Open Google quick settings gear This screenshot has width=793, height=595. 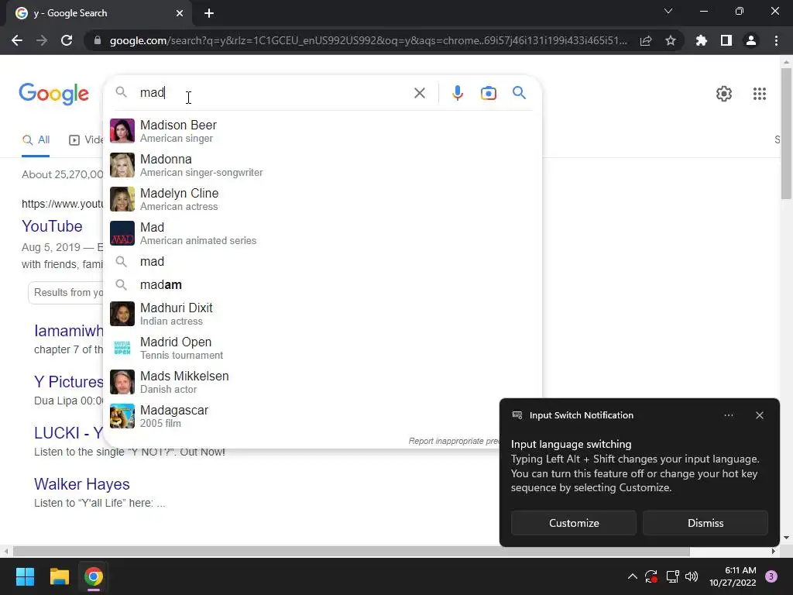tap(724, 94)
